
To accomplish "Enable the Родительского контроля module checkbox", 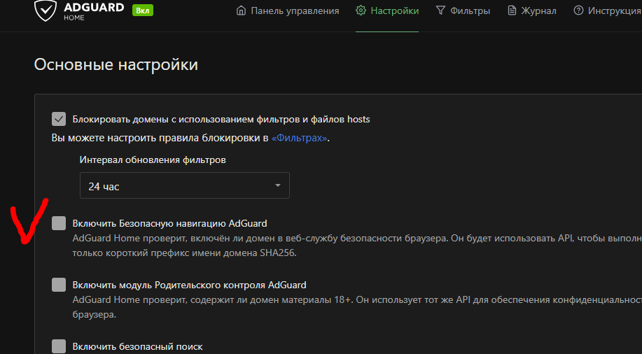I will point(59,285).
